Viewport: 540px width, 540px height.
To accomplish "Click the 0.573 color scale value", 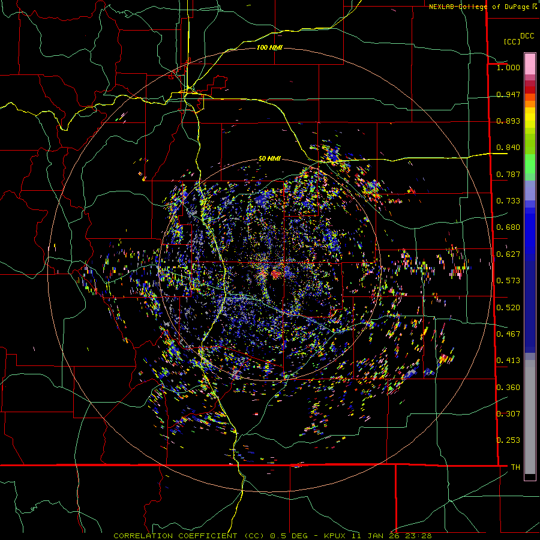I will (508, 281).
